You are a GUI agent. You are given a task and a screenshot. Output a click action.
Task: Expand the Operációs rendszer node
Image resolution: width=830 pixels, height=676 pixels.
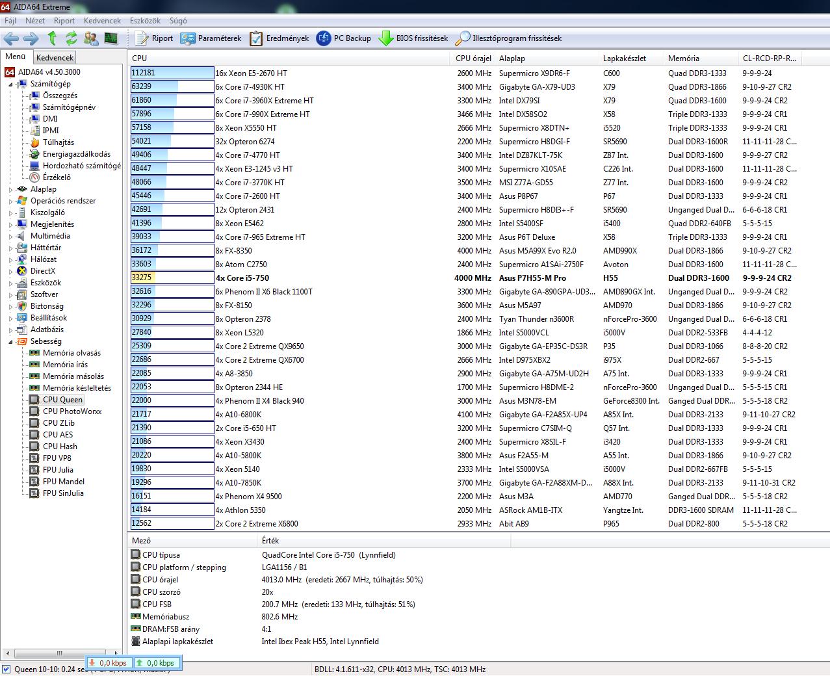(x=10, y=201)
